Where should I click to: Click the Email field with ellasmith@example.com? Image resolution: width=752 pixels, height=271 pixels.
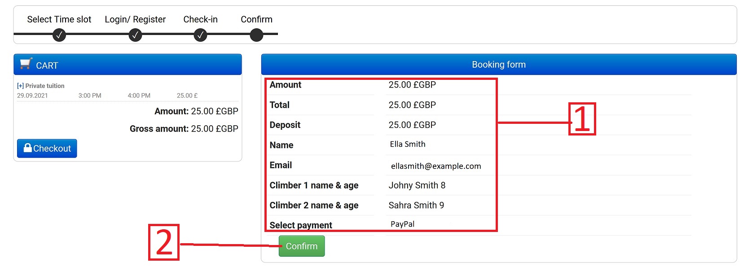435,166
